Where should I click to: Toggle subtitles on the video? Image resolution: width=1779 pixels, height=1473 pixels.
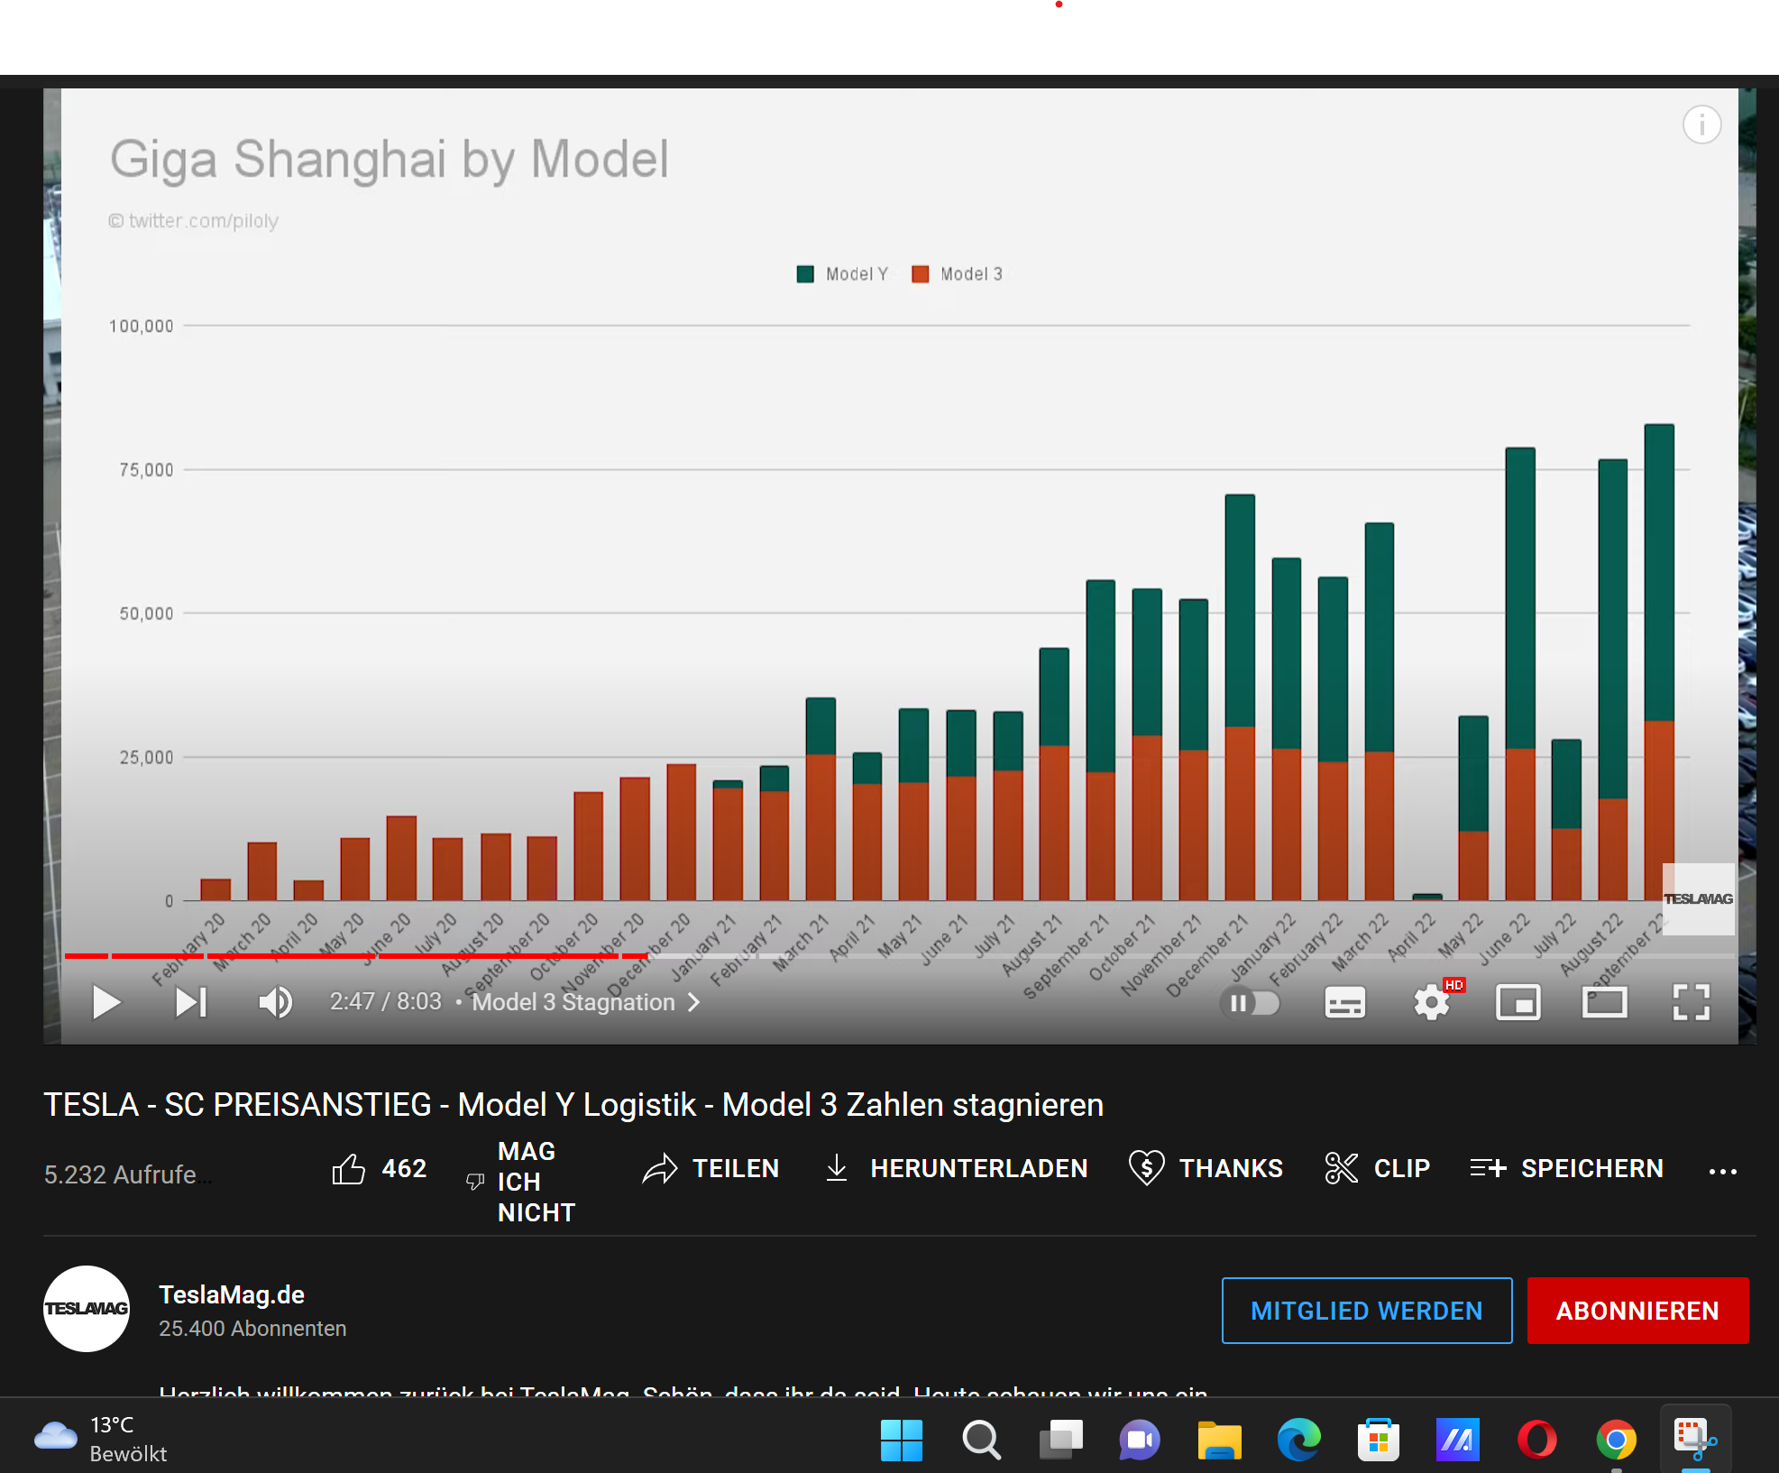tap(1344, 1002)
